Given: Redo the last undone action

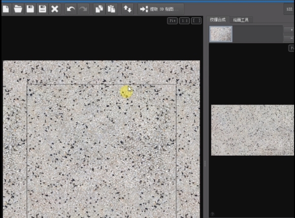Looking at the screenshot, I should (83, 9).
